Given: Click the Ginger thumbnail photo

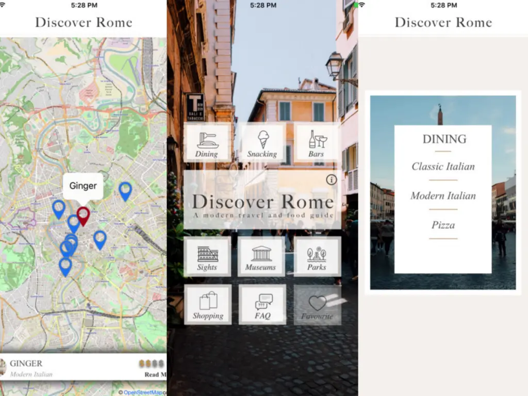Looking at the screenshot, I should tap(4, 366).
